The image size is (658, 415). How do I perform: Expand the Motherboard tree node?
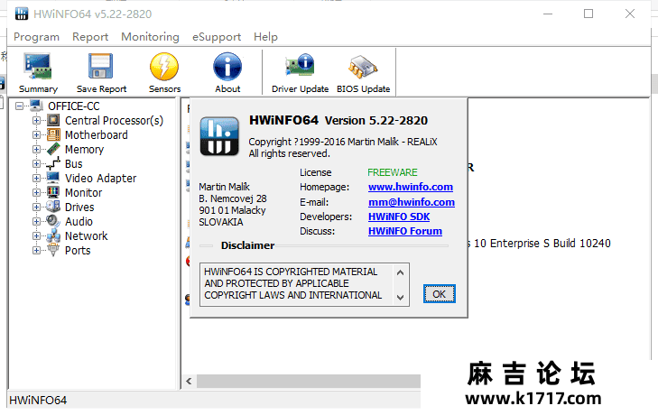coord(36,135)
